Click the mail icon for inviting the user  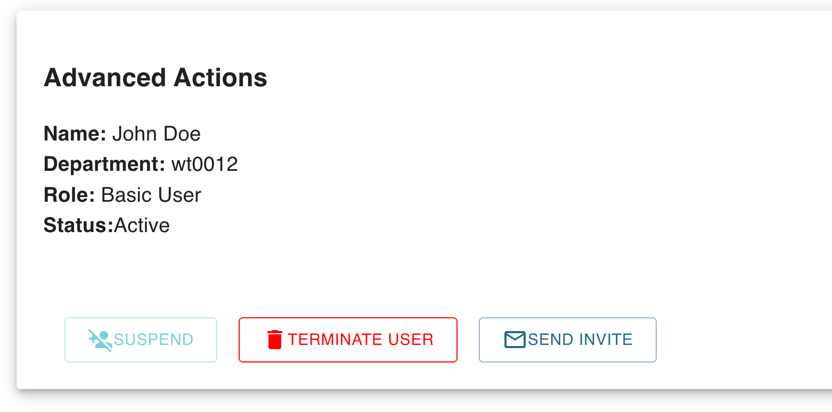click(x=515, y=339)
